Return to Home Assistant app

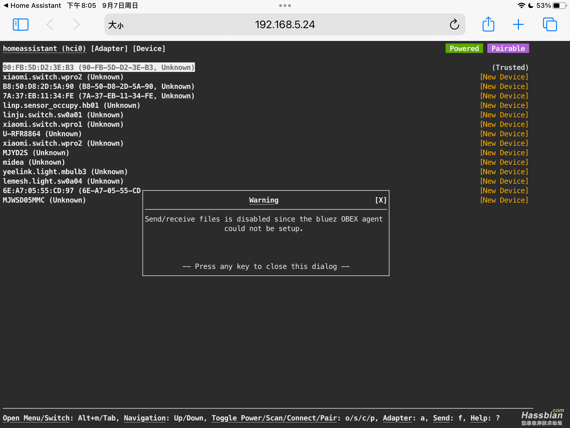(32, 6)
